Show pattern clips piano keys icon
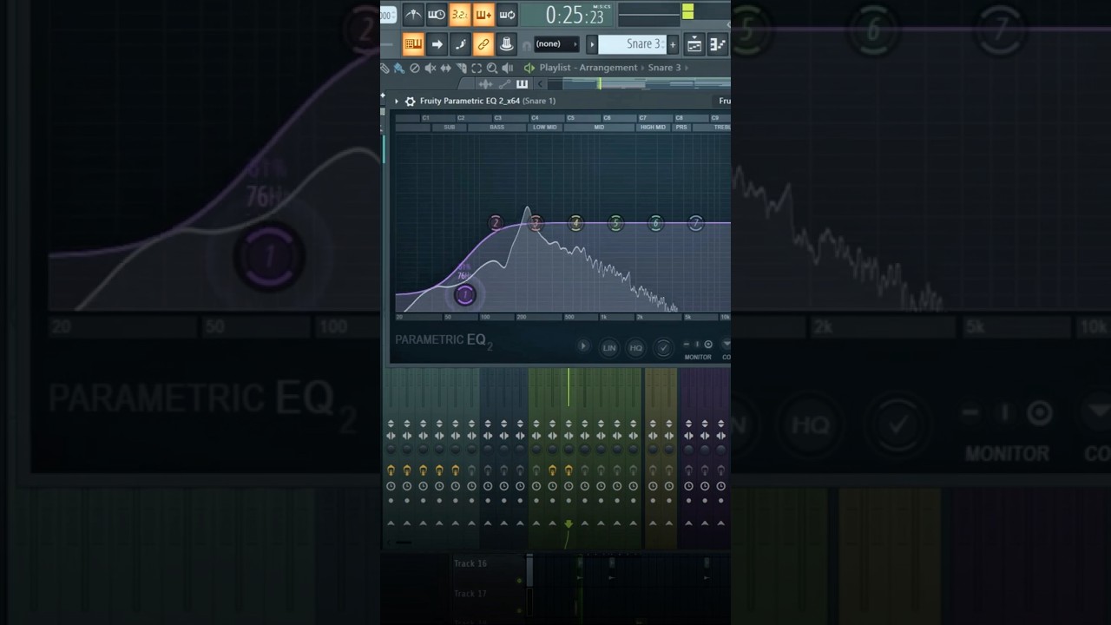 [522, 84]
